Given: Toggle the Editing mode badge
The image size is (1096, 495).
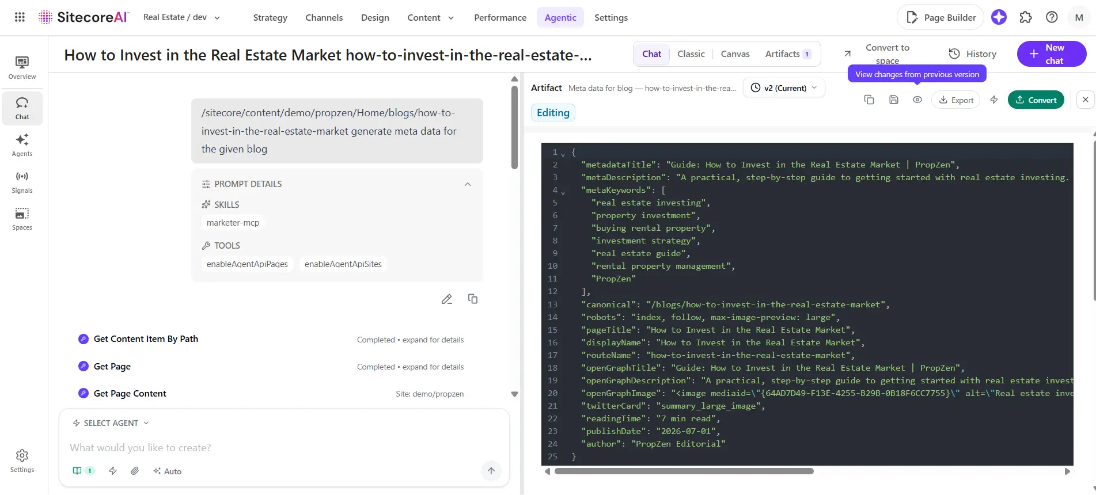Looking at the screenshot, I should (x=553, y=113).
